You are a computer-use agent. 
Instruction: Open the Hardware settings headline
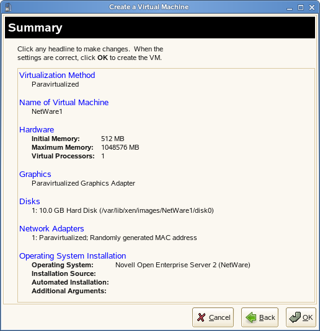[x=37, y=129]
